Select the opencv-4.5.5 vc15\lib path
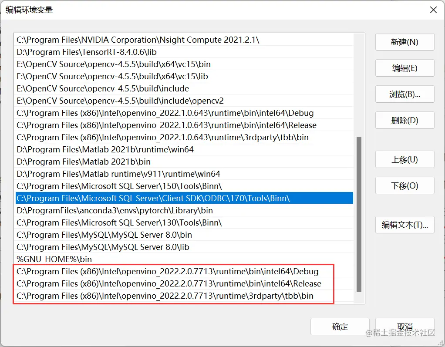445x347 pixels. (x=185, y=76)
